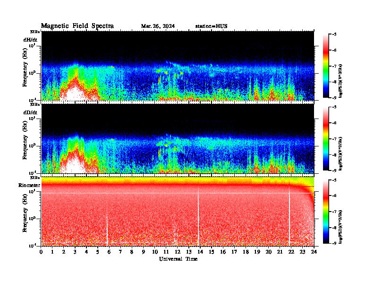The height and width of the screenshot is (289, 374).
Task: Click the date "Mar. 26, 2024"
Action: point(158,26)
